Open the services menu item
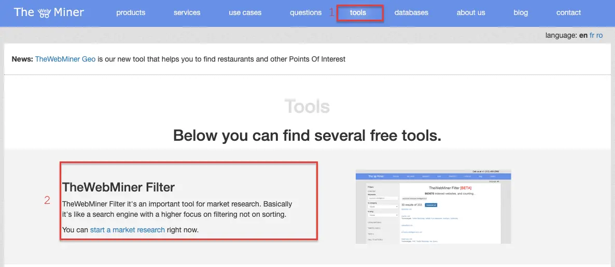 pyautogui.click(x=187, y=12)
